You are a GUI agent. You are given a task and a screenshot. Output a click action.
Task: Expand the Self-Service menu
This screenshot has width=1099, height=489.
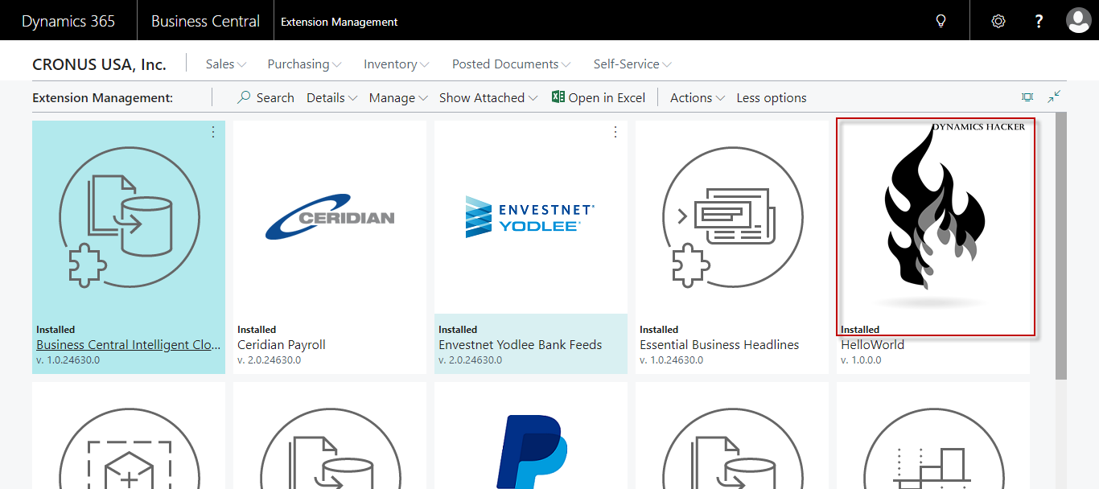pos(632,64)
